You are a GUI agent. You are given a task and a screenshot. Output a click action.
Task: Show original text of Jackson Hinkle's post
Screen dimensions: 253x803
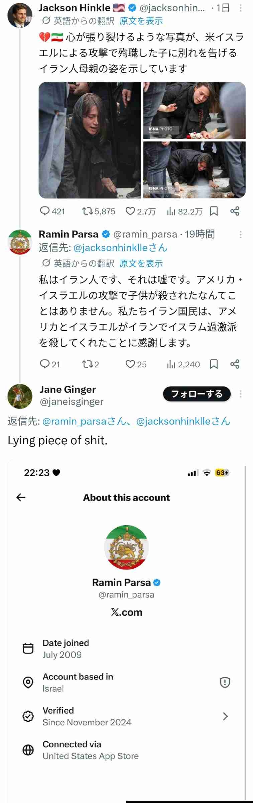click(x=141, y=21)
